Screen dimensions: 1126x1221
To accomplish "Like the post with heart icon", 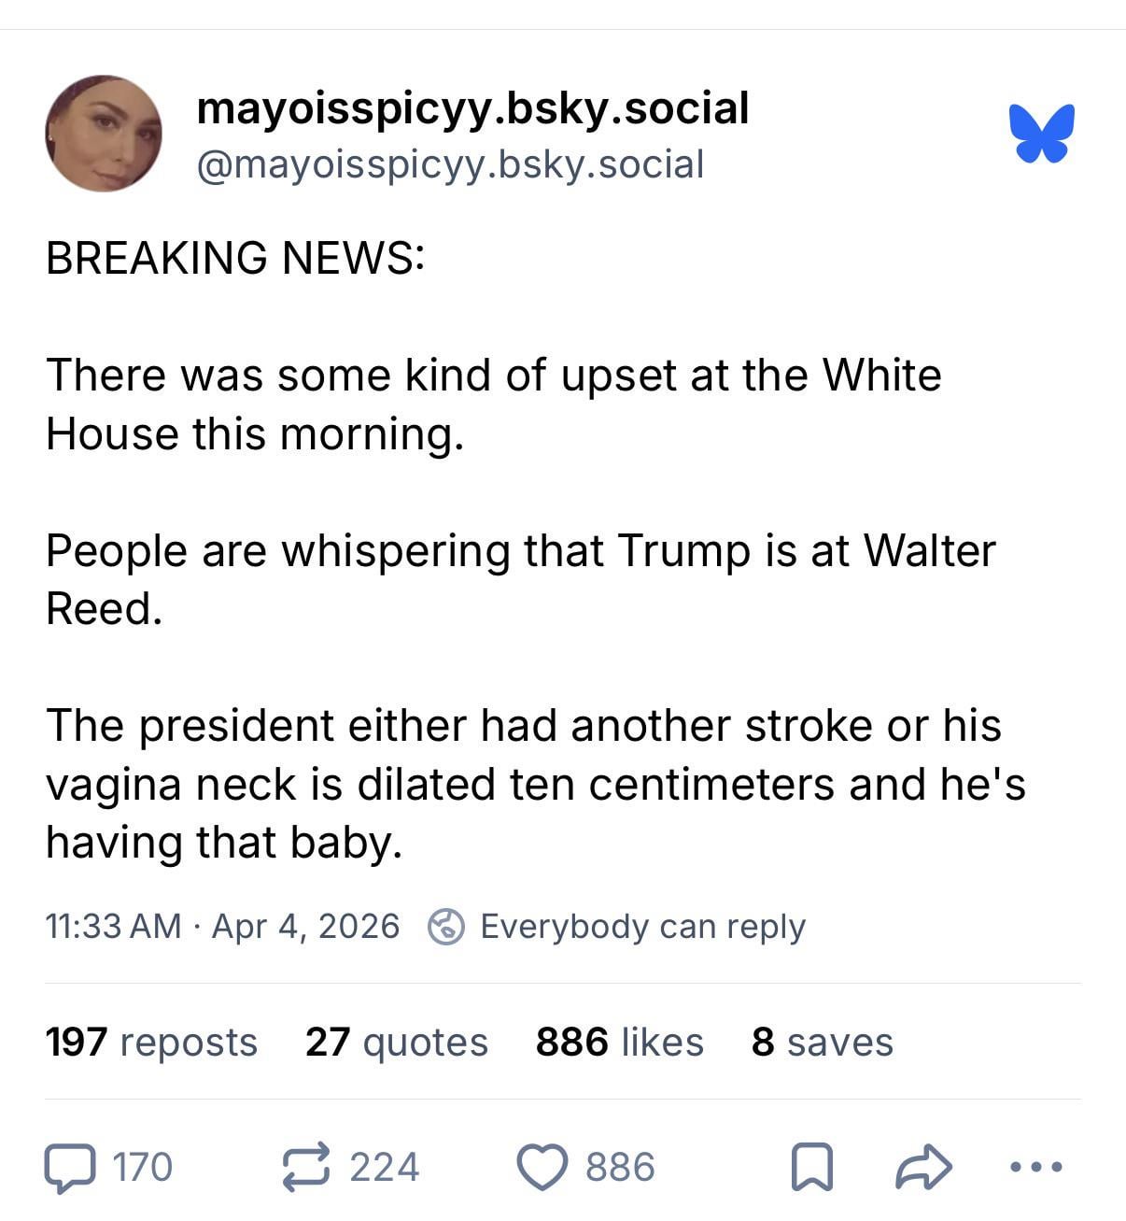I will tap(542, 1168).
